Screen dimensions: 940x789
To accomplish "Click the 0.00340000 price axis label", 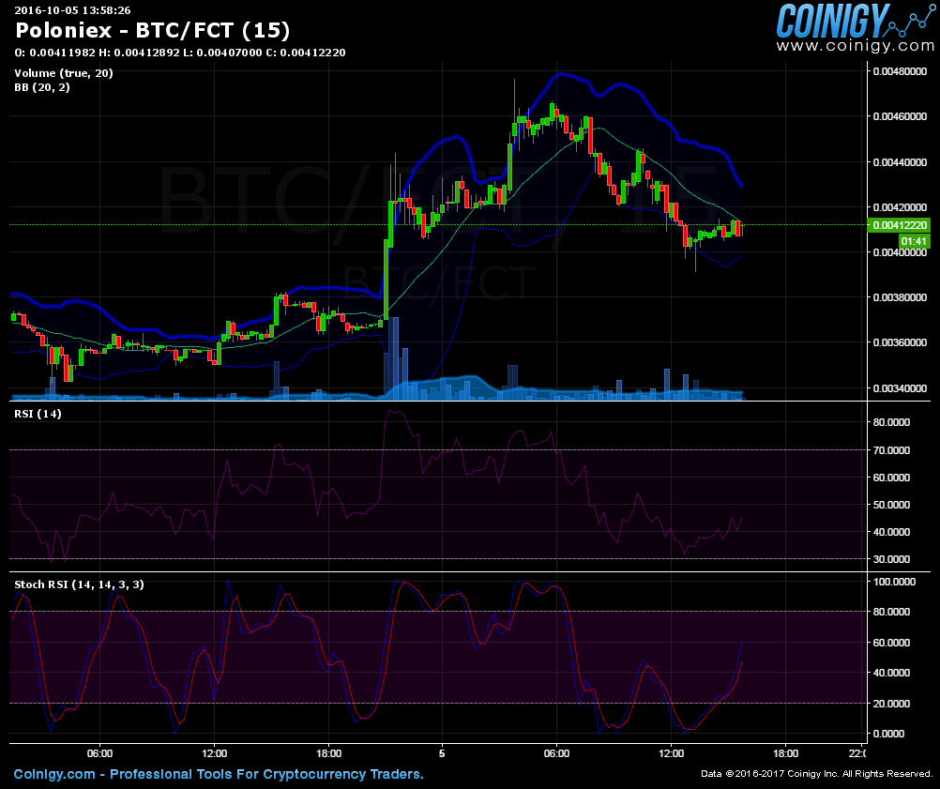I will coord(901,388).
